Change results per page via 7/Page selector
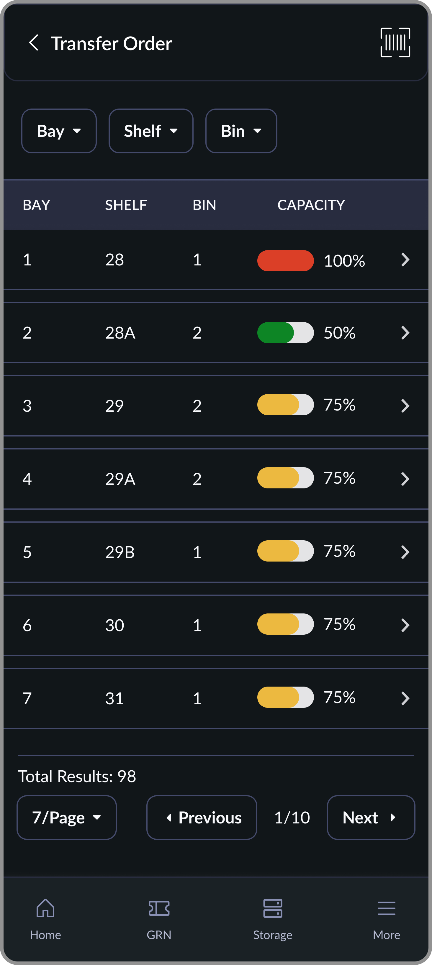The width and height of the screenshot is (432, 965). tap(66, 818)
